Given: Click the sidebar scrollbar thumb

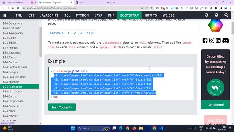Looking at the screenshot, I should click(x=41, y=42).
